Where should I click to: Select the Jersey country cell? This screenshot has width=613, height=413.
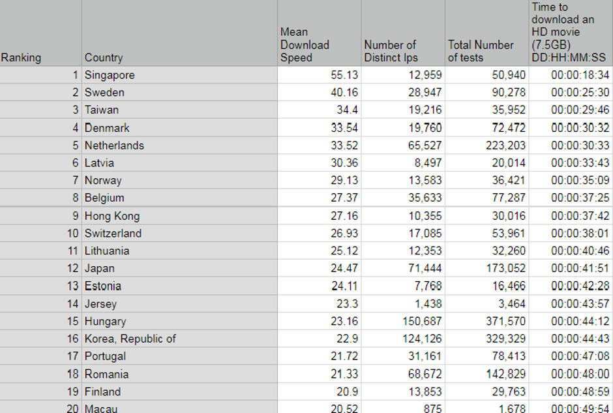(x=179, y=303)
